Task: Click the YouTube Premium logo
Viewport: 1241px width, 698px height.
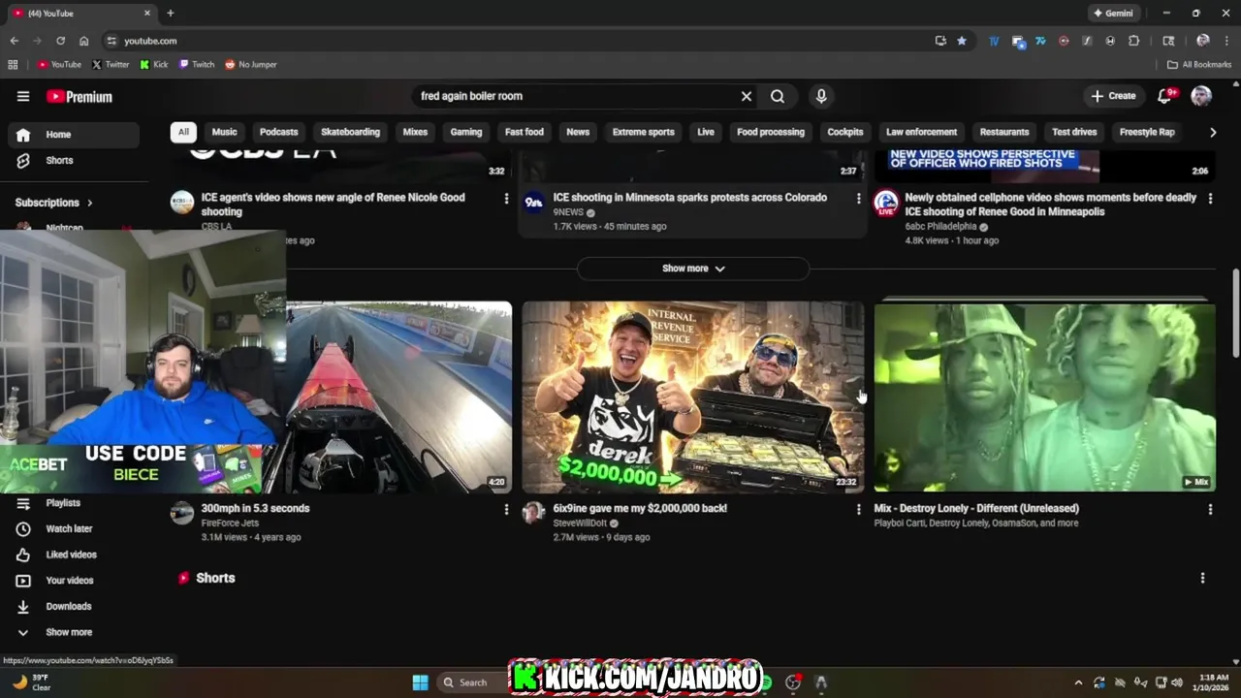Action: [x=80, y=96]
